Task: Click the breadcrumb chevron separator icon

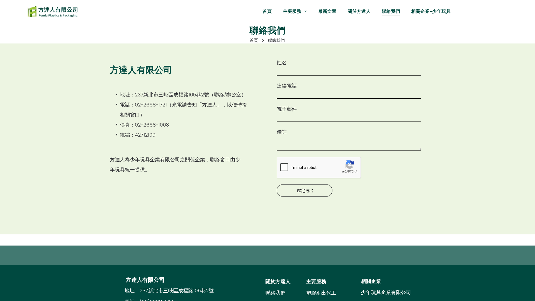Action: [x=263, y=40]
